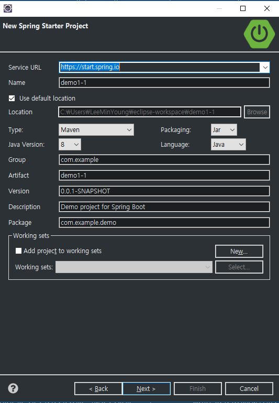This screenshot has width=279, height=403.
Task: Click into the Name field
Action: (x=164, y=83)
